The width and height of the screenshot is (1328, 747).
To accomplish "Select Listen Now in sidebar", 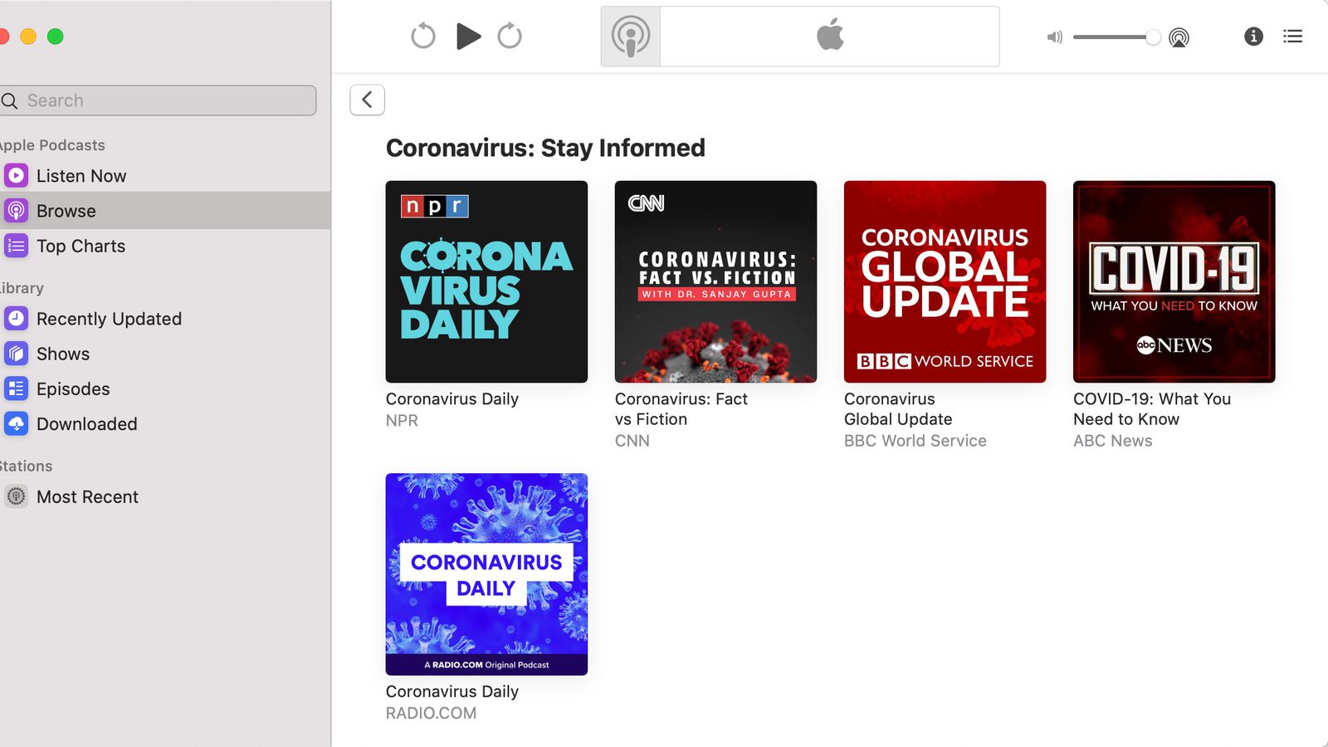I will coord(165,176).
